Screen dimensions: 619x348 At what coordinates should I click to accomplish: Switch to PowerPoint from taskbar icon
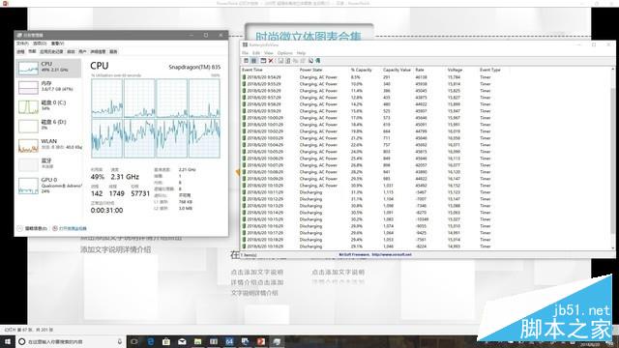261,341
